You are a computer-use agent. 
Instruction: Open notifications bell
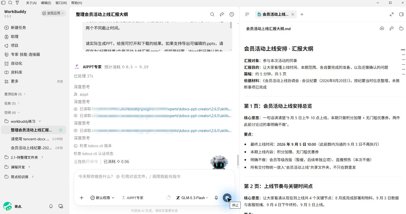point(51,206)
